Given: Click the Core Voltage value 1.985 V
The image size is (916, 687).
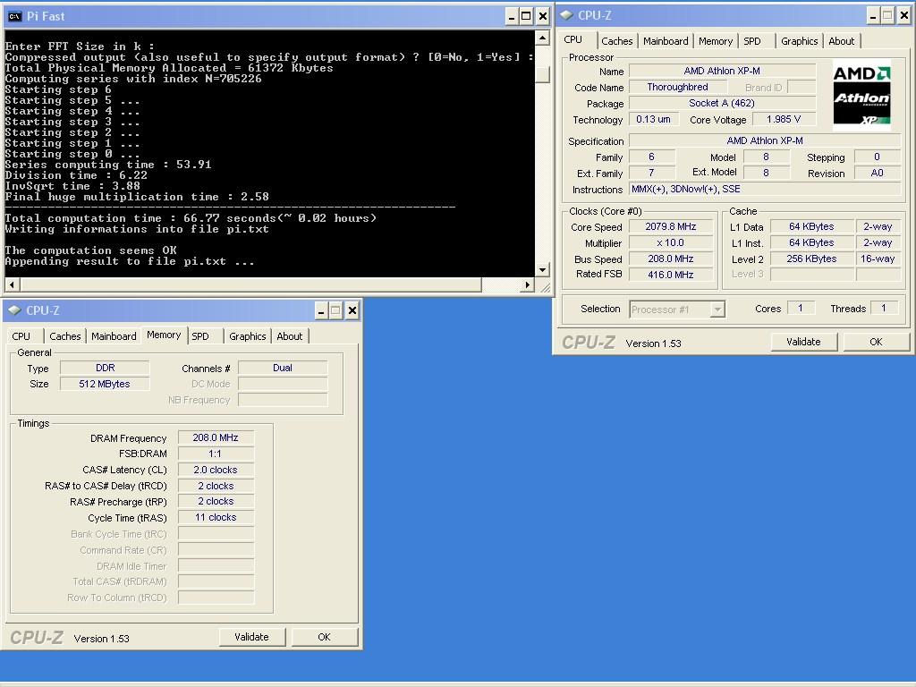Looking at the screenshot, I should (784, 119).
